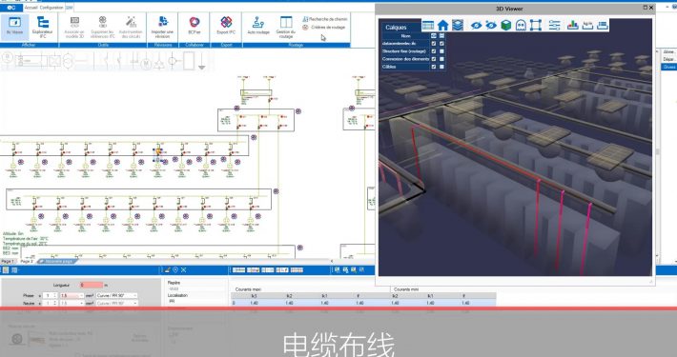Click the green cube icon in 3D Viewer
This screenshot has height=357, width=677.
pyautogui.click(x=506, y=26)
